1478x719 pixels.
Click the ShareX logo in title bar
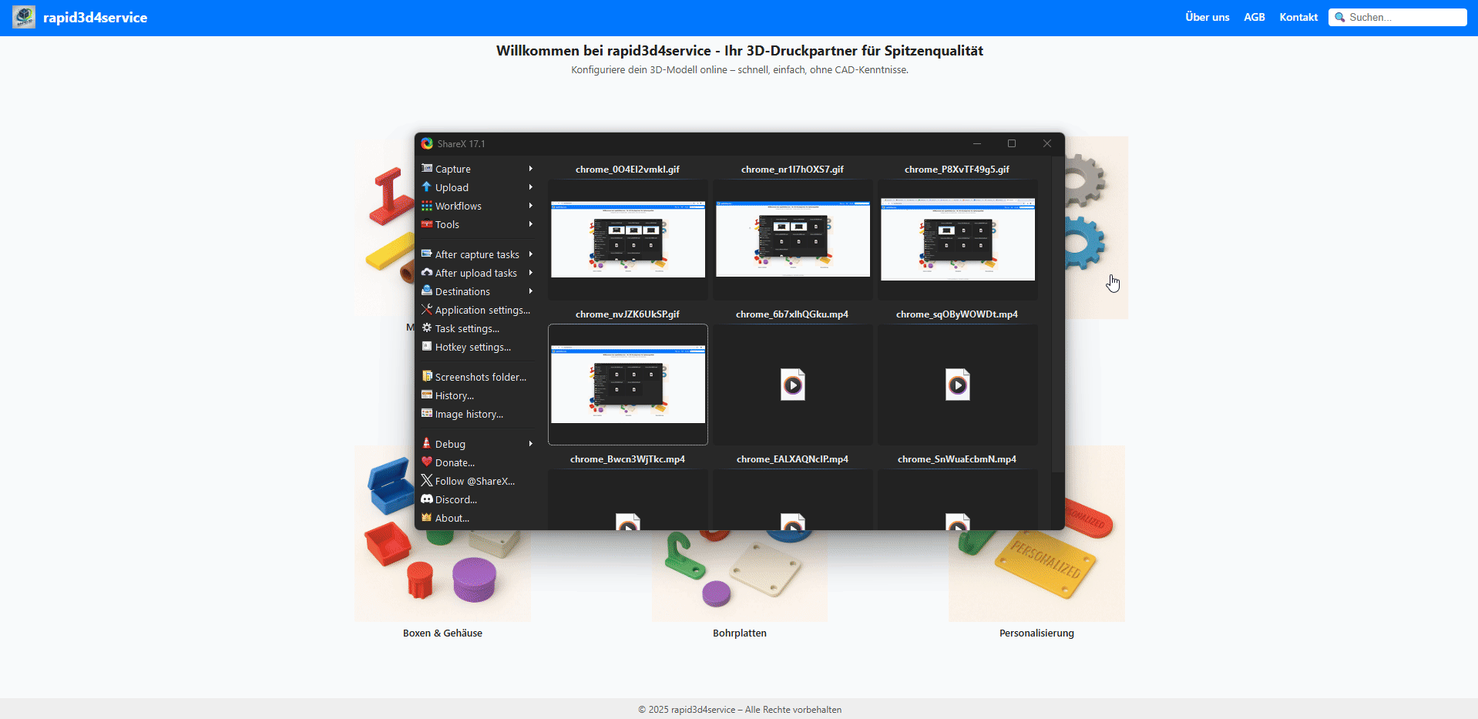coord(427,143)
